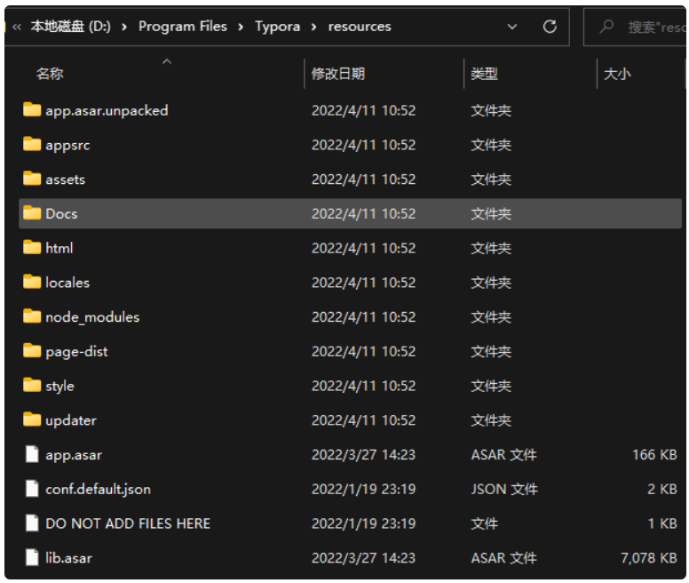689x583 pixels.
Task: Click the assets folder icon
Action: click(32, 179)
